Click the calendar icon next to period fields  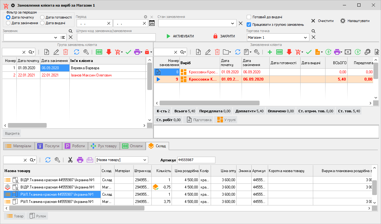pos(152,23)
